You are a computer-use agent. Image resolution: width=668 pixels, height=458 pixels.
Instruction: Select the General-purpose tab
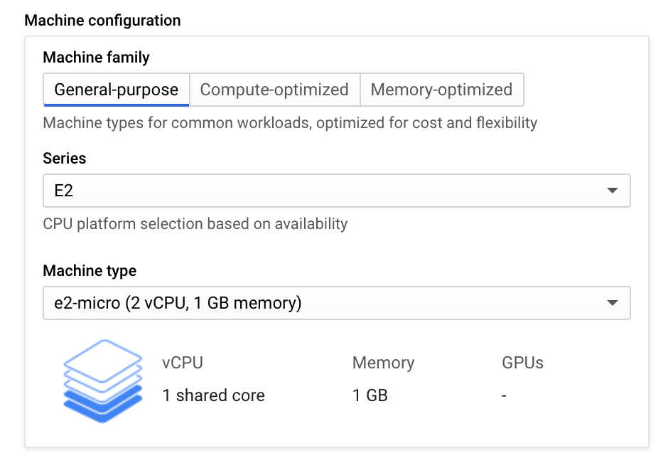(116, 90)
